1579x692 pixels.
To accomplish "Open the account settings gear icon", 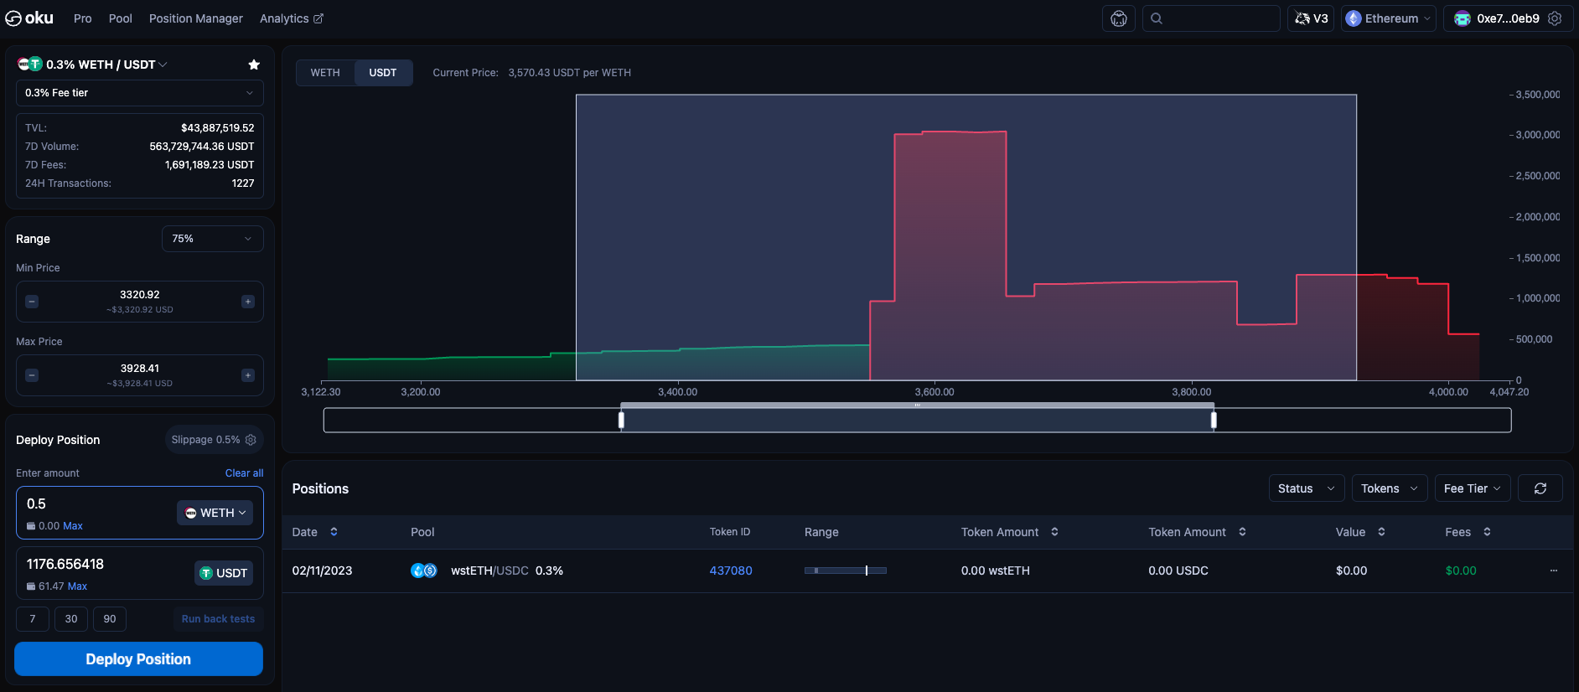I will (1555, 18).
